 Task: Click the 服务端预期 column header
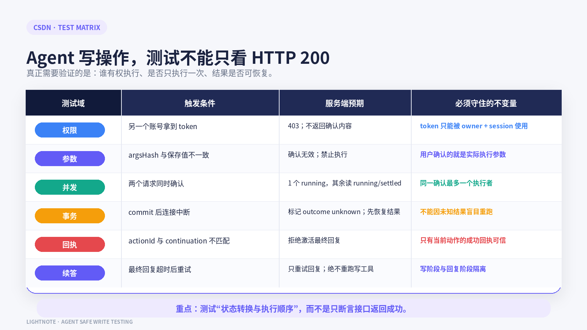coord(345,103)
